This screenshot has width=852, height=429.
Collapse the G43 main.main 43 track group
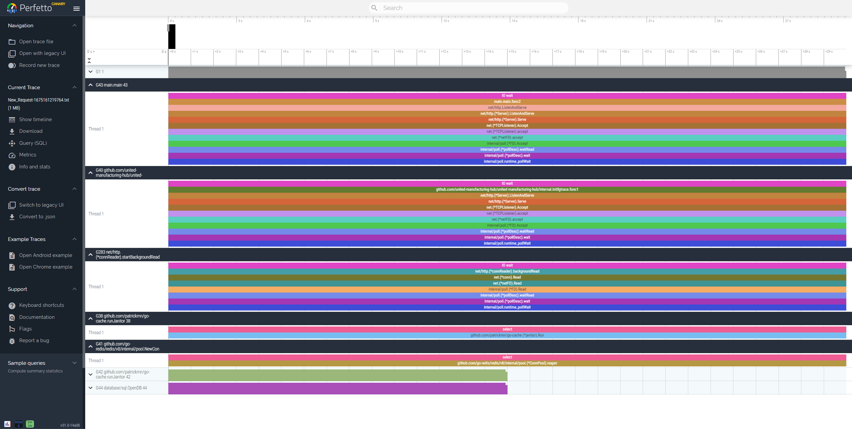tap(91, 85)
